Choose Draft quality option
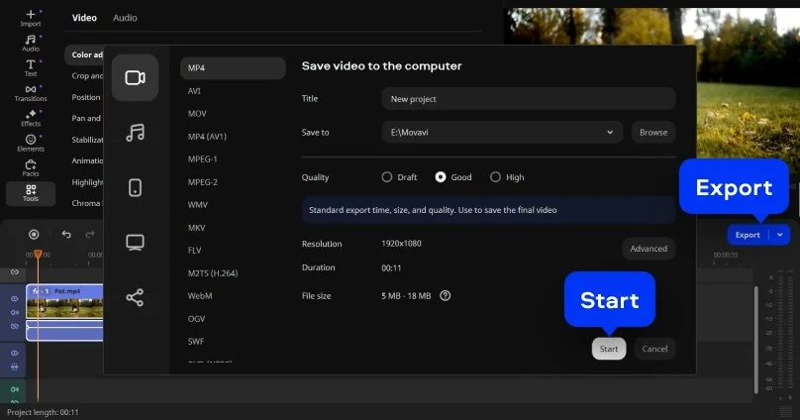Screen dimensions: 800x420 387,177
